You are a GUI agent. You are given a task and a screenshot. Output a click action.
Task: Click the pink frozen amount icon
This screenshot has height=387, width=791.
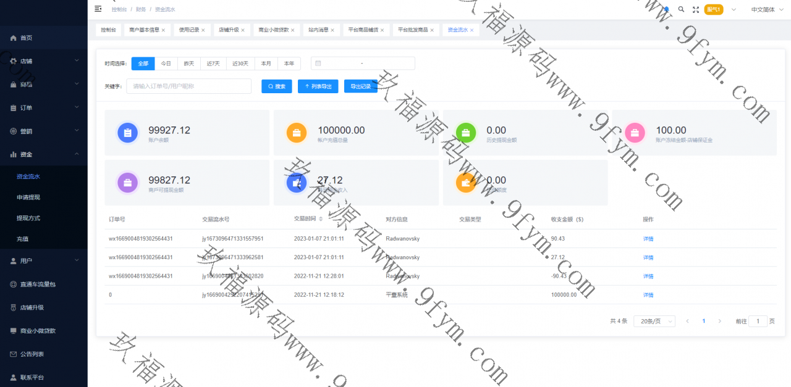tap(635, 133)
